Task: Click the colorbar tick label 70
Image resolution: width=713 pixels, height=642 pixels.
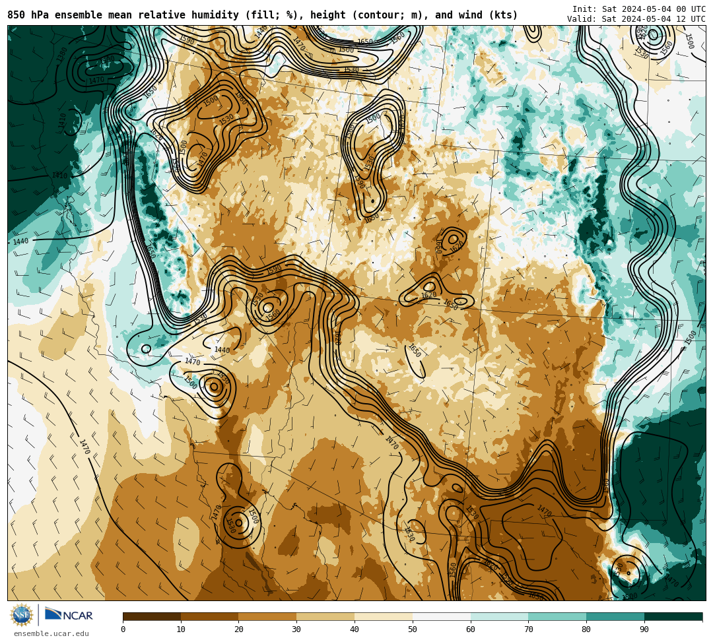Action: pyautogui.click(x=528, y=629)
